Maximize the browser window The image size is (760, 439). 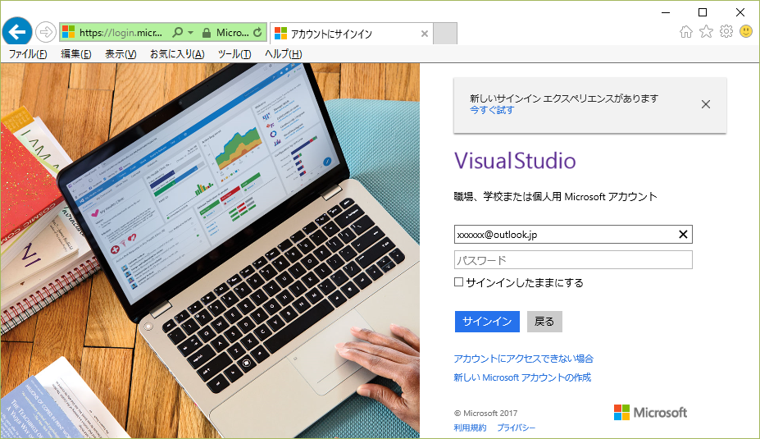(703, 12)
